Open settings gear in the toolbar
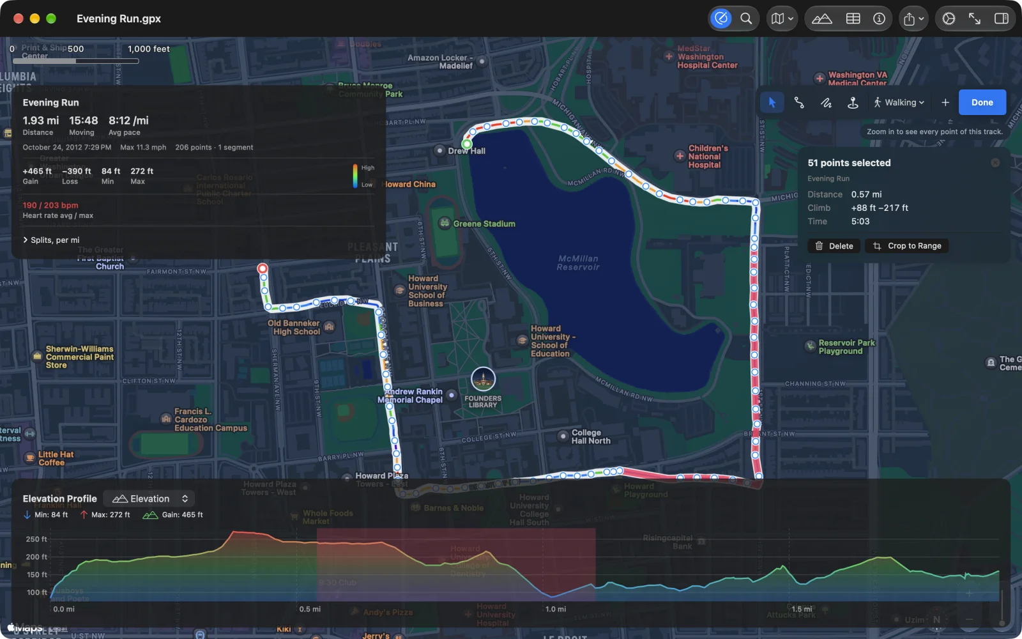The height and width of the screenshot is (639, 1022). tap(949, 19)
